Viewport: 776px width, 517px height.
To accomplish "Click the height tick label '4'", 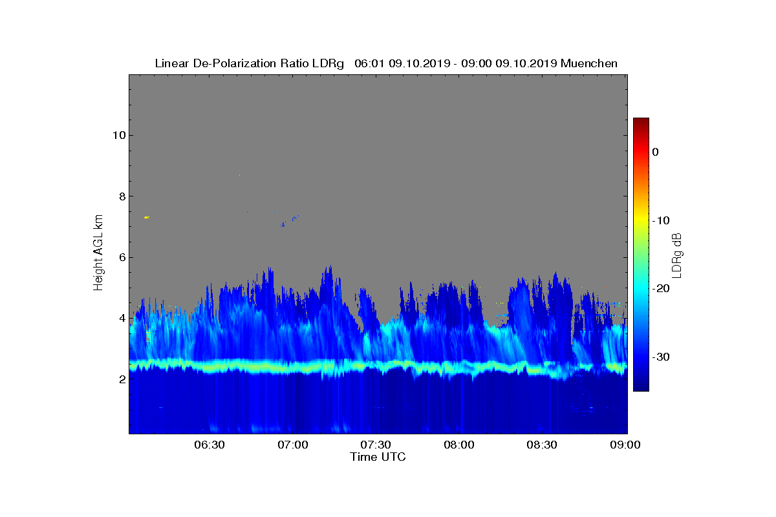I will 122,318.
